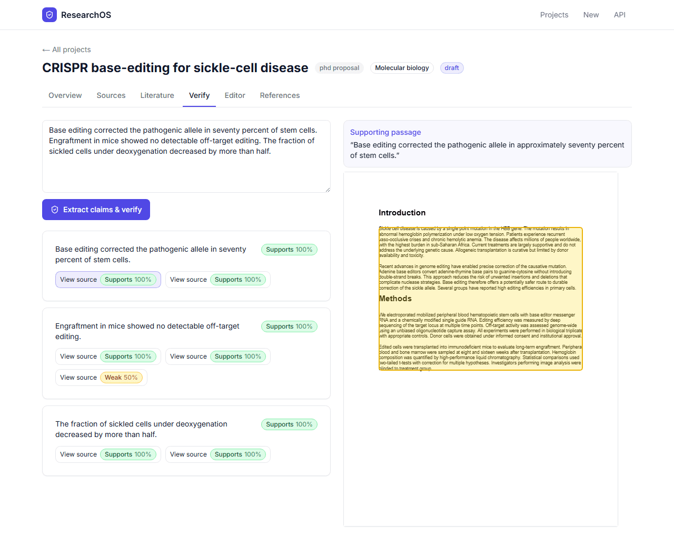The height and width of the screenshot is (555, 674).
Task: Click Extract claims & verify button
Action: [96, 210]
